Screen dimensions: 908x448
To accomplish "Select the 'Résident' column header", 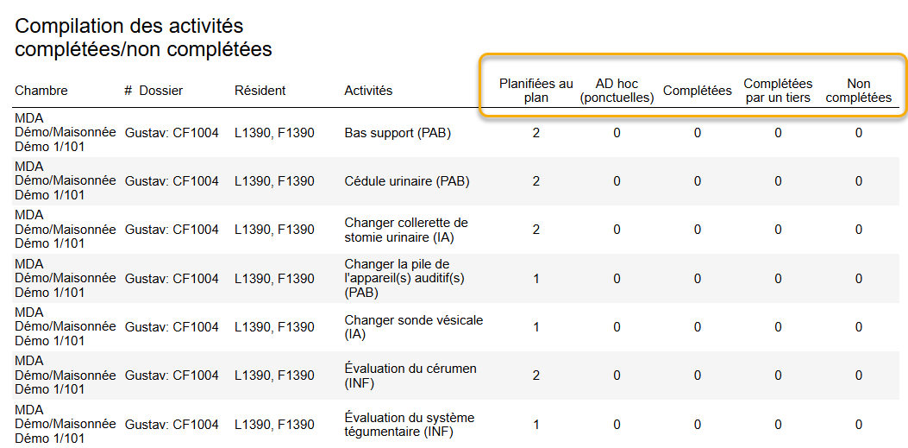I will pyautogui.click(x=260, y=91).
